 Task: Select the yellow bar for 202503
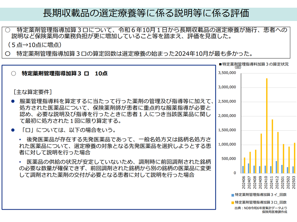point(294,158)
